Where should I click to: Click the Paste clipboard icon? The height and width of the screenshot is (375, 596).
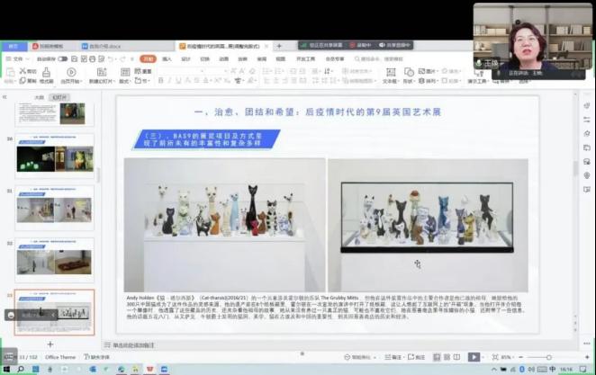[x=10, y=72]
